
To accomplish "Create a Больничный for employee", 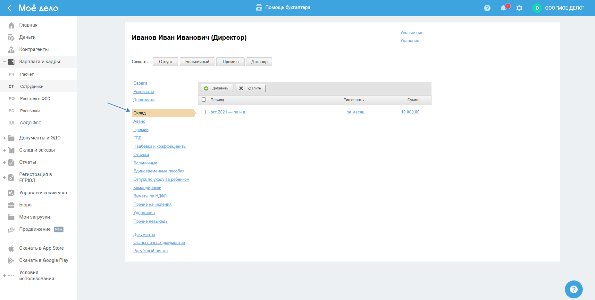I will tap(197, 62).
